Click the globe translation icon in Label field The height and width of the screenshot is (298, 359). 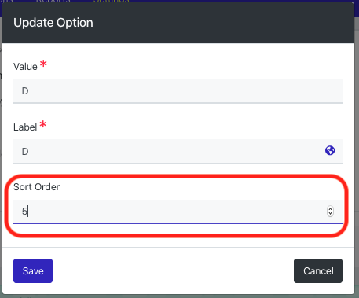(x=330, y=150)
